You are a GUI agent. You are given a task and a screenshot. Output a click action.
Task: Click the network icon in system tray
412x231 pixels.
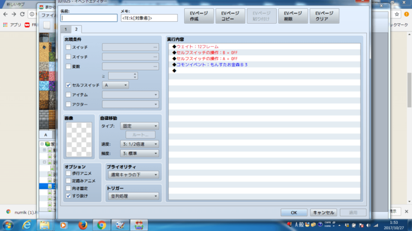point(376,225)
